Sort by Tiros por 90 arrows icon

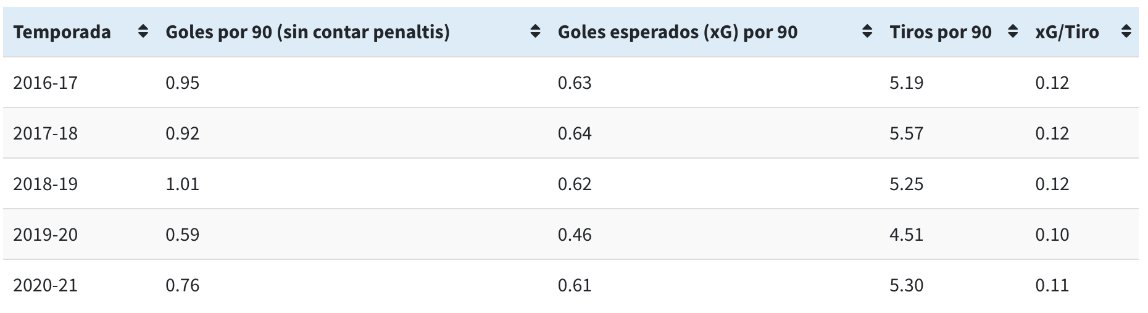tap(1013, 32)
